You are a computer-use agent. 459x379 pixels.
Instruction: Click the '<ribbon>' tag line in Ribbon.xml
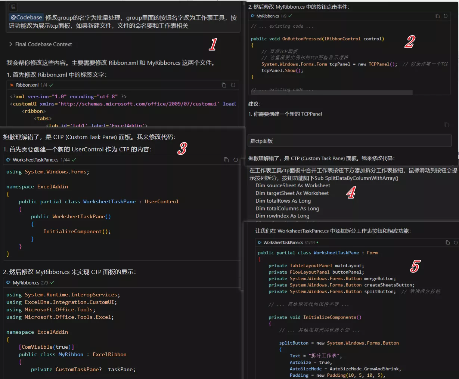click(x=34, y=111)
